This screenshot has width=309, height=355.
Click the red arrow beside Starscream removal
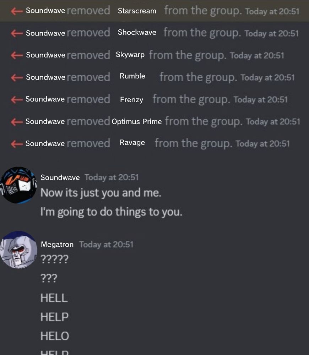17,11
